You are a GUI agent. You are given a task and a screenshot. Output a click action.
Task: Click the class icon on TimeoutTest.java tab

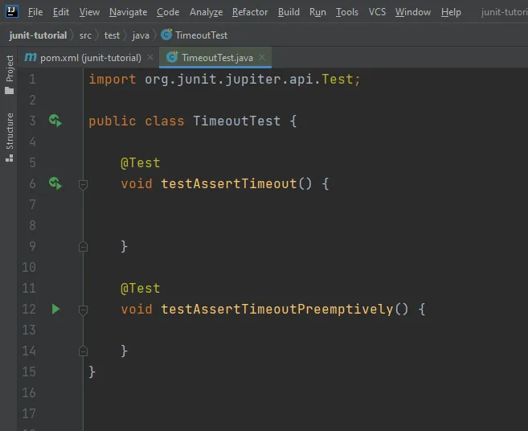pyautogui.click(x=172, y=57)
